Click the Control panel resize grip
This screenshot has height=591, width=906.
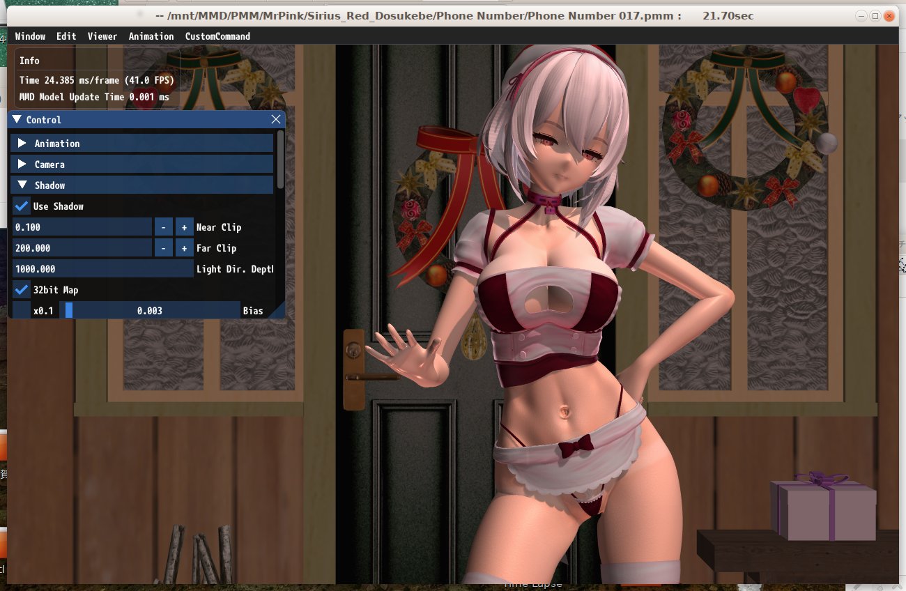[x=279, y=312]
